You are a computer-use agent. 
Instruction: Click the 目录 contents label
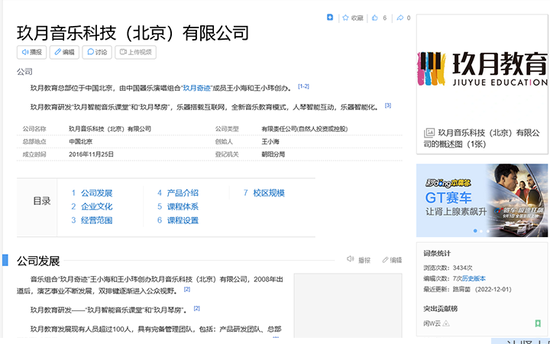click(x=42, y=201)
